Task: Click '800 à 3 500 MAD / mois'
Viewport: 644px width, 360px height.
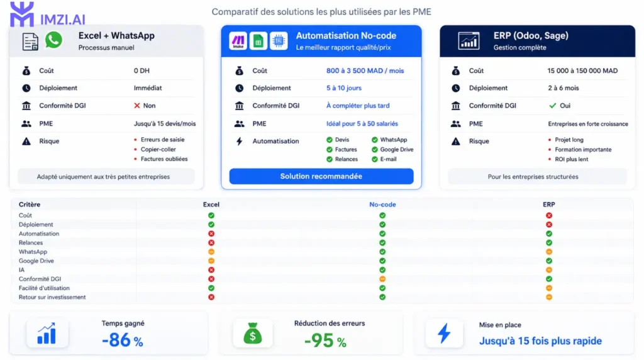Action: coord(365,70)
